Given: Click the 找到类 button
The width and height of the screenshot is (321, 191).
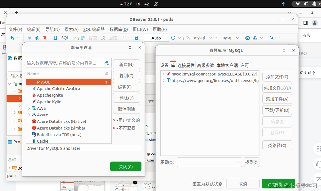Looking at the screenshot, I should click(251, 162).
